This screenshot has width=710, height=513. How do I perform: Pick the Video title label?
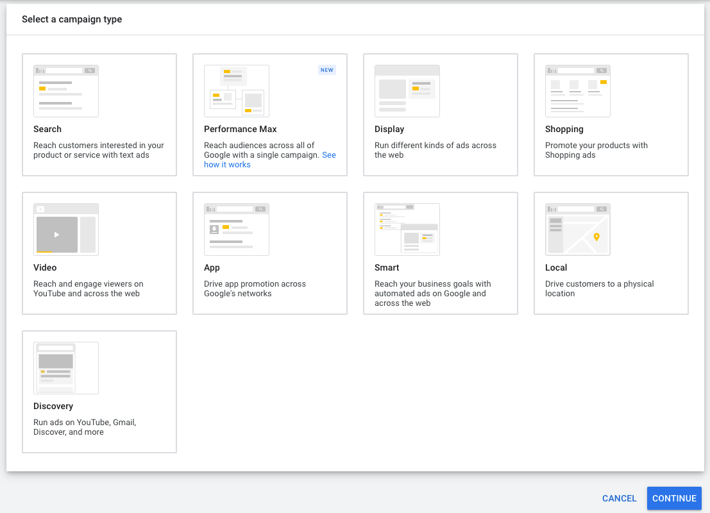45,267
